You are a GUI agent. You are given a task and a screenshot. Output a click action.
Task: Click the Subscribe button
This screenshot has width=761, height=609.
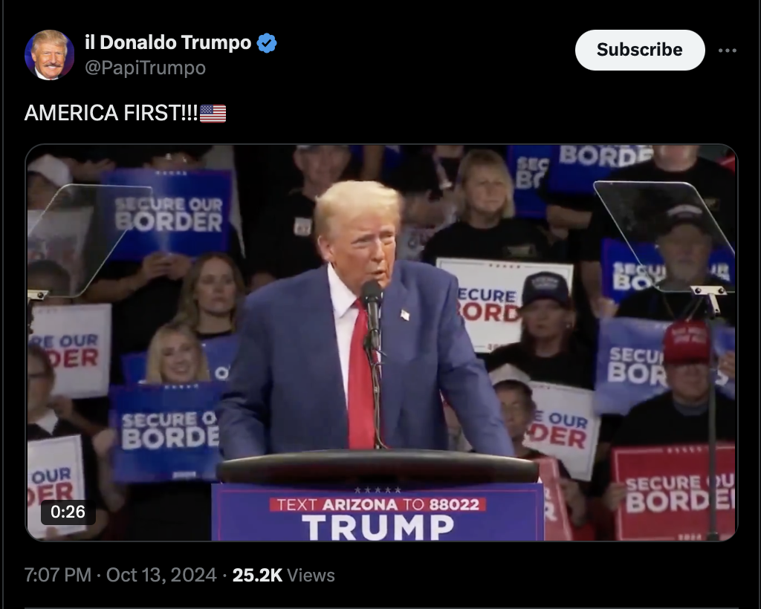coord(640,50)
